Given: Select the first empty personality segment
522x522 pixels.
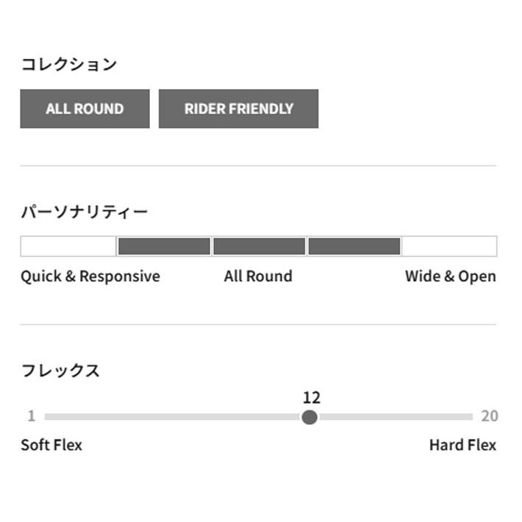Looking at the screenshot, I should pos(68,246).
